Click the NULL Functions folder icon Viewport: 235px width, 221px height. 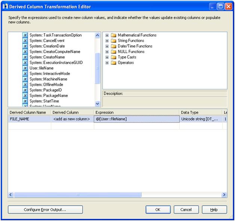pyautogui.click(x=113, y=52)
